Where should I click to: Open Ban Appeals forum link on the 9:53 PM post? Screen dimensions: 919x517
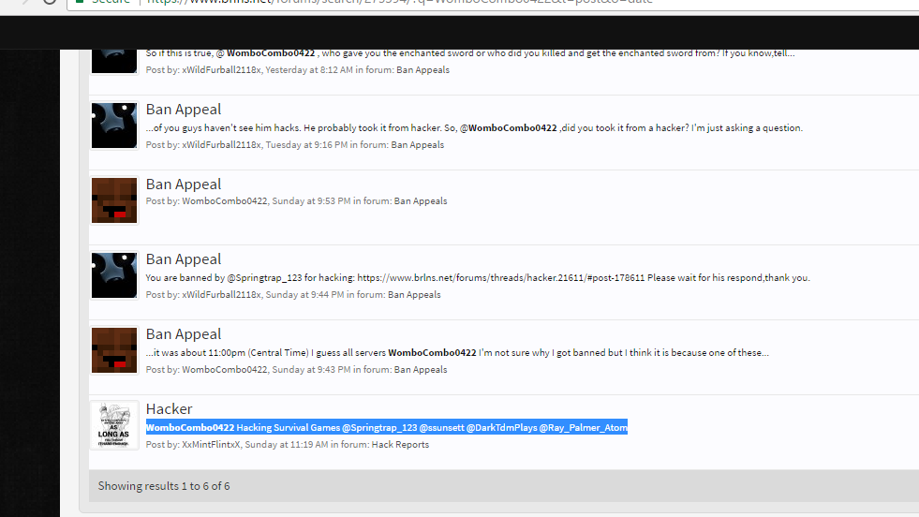421,201
